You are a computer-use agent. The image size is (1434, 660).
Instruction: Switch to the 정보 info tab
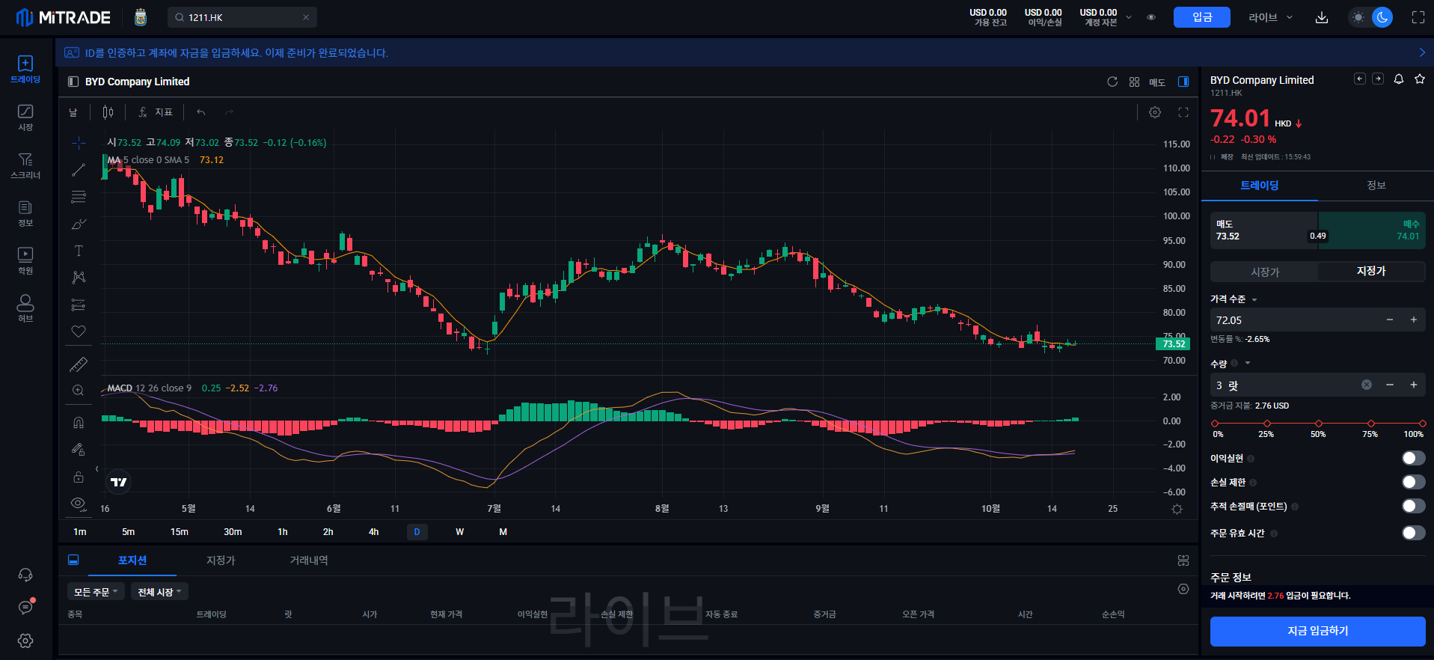[x=1376, y=185]
